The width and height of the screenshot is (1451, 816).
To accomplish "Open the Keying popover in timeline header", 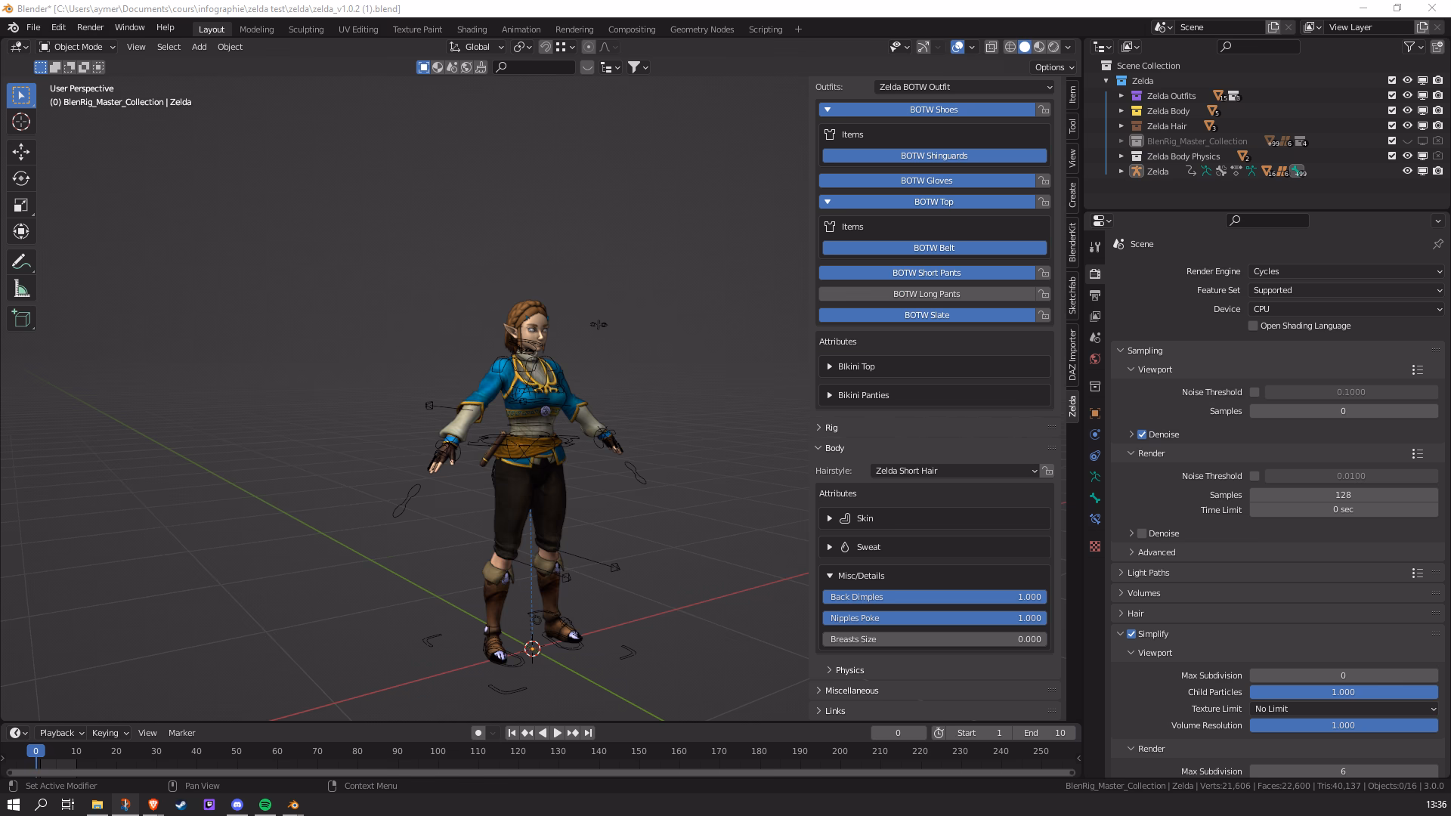I will point(110,733).
